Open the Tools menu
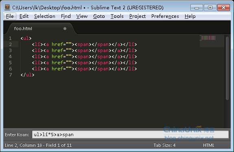Image resolution: width=234 pixels, height=152 pixels. (117, 16)
